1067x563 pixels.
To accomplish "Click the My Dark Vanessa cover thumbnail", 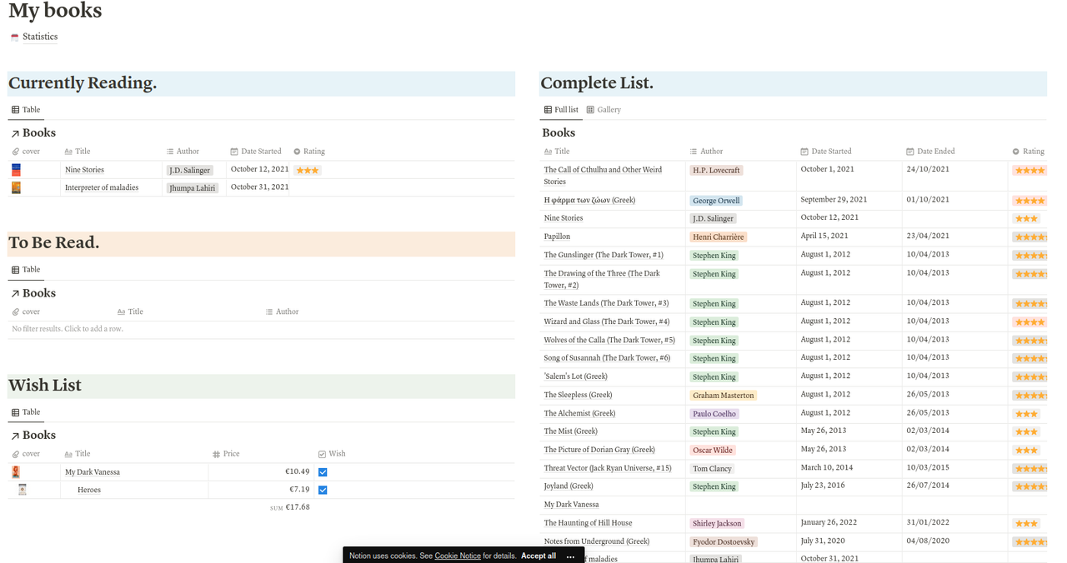I will point(16,471).
